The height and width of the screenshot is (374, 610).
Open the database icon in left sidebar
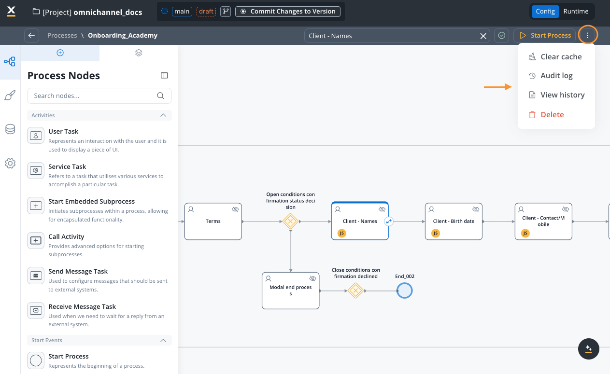[10, 129]
